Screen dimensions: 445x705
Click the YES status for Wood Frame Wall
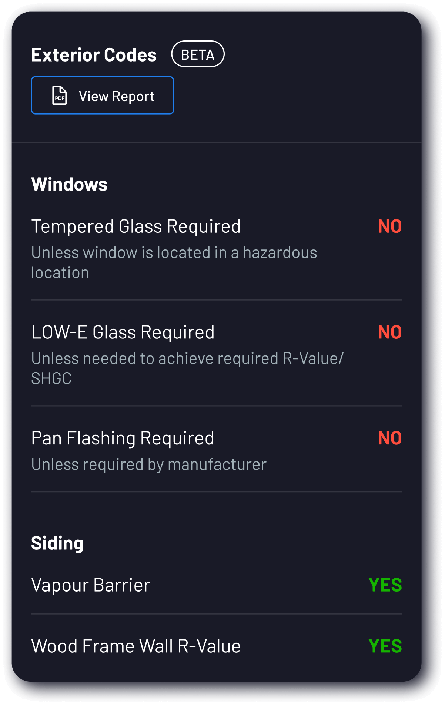click(x=385, y=646)
